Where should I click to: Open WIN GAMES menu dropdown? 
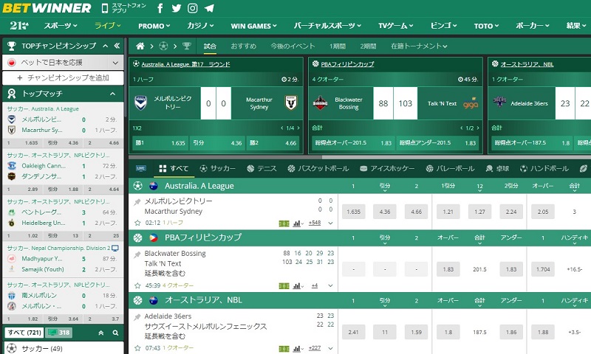253,26
